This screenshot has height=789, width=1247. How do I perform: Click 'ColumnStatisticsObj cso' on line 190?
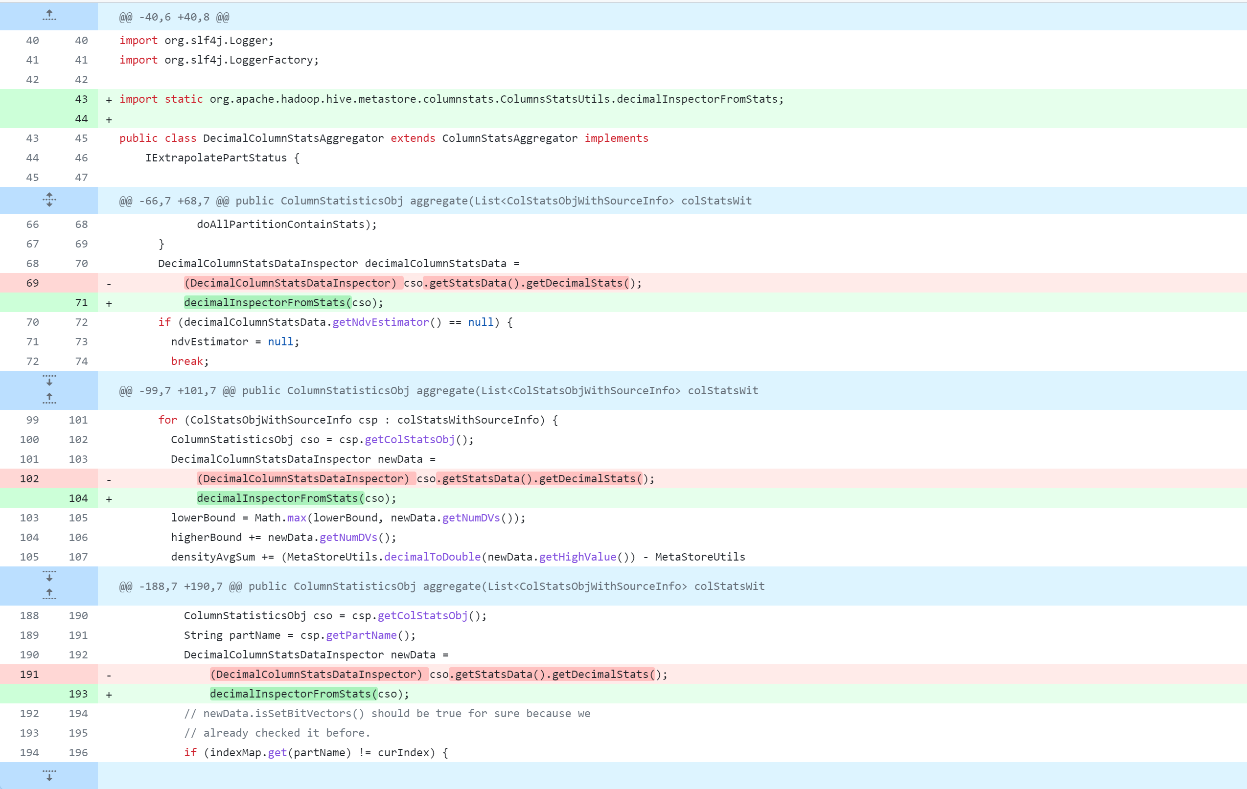[335, 615]
